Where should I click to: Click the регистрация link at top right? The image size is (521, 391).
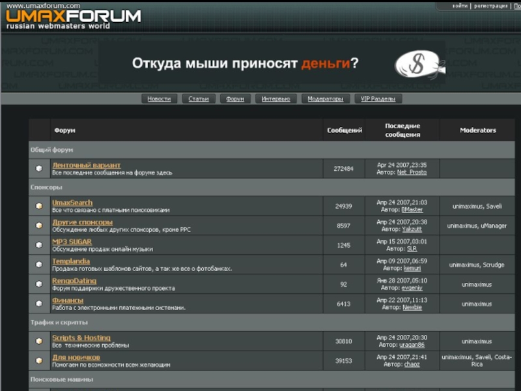(x=490, y=6)
